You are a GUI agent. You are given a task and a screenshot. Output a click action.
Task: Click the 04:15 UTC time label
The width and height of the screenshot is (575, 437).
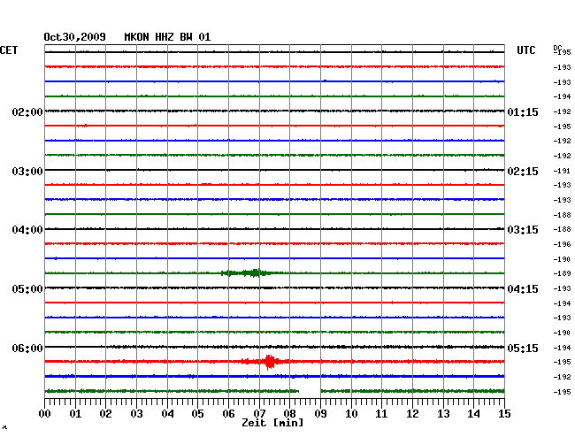(x=523, y=289)
